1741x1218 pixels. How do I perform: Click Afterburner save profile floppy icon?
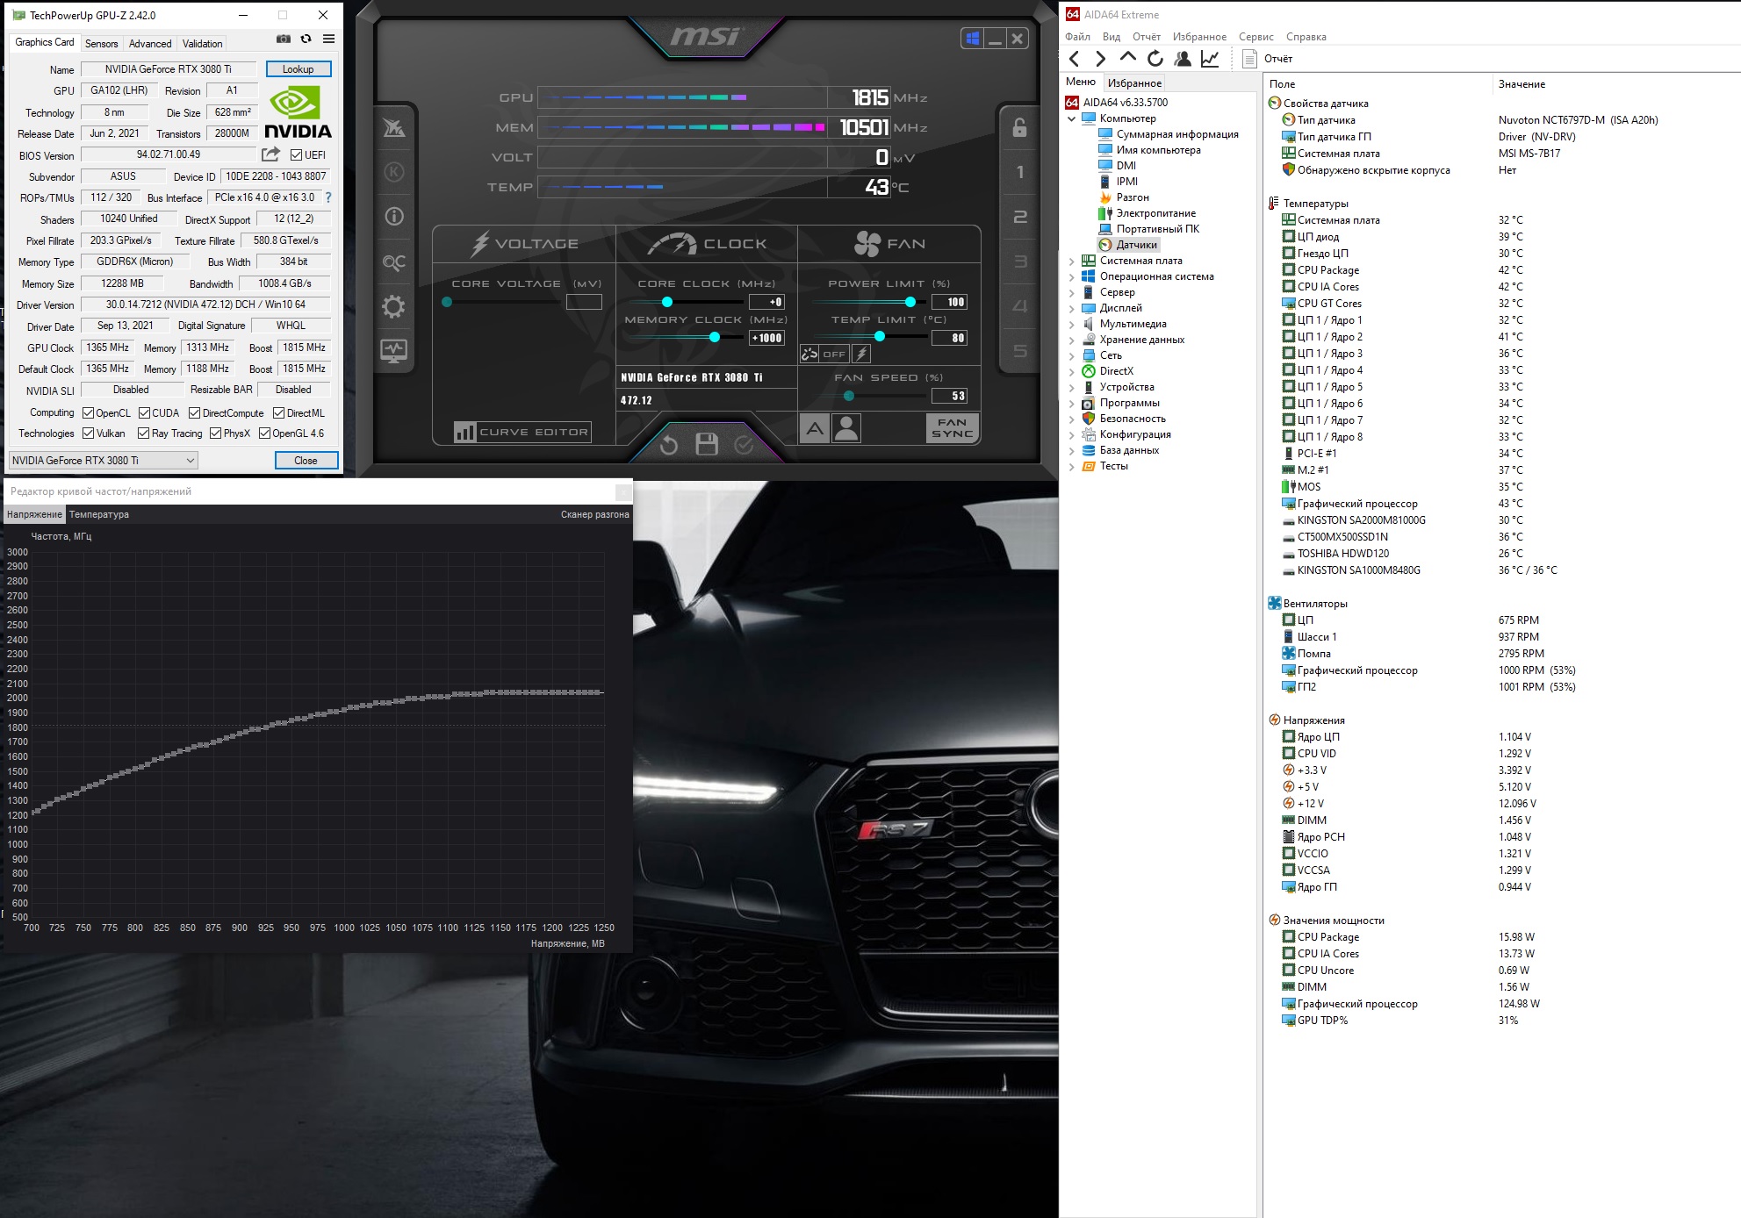pos(706,444)
